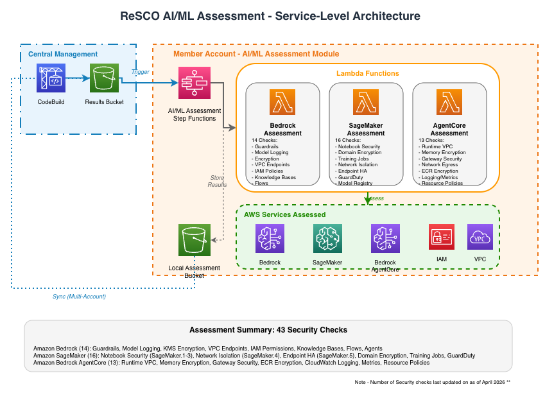Click the Model Logging check item
The height and width of the screenshot is (398, 545).
pos(271,152)
